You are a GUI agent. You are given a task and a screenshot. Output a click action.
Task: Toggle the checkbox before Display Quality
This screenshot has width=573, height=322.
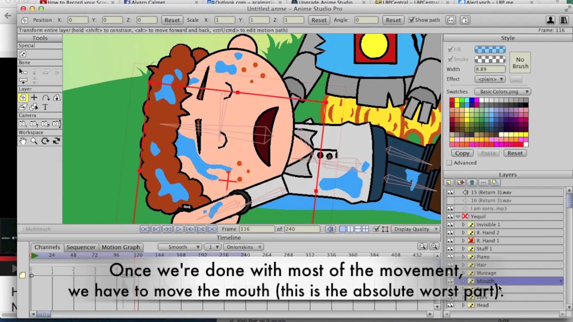pos(376,229)
